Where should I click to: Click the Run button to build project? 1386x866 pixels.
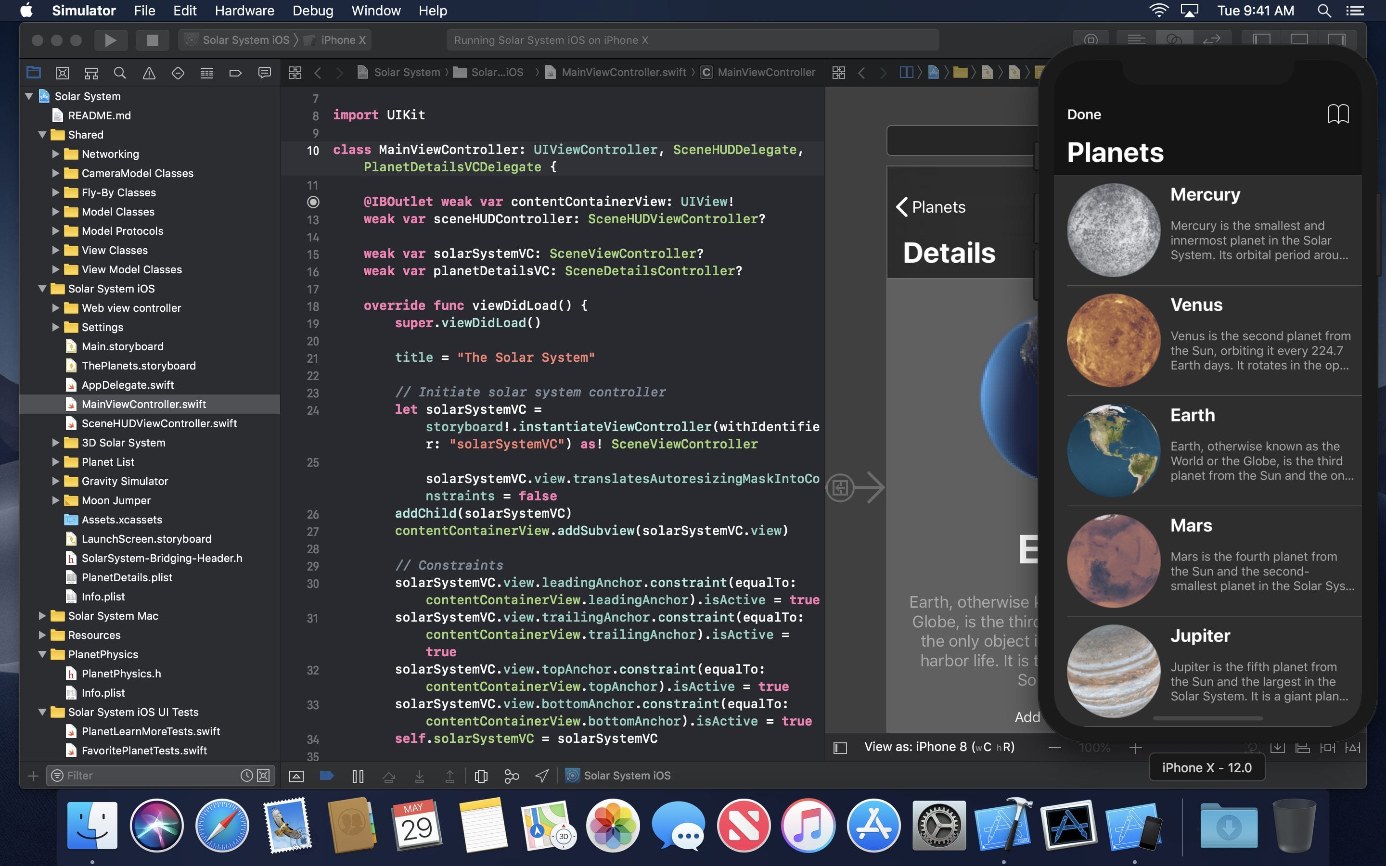[109, 39]
